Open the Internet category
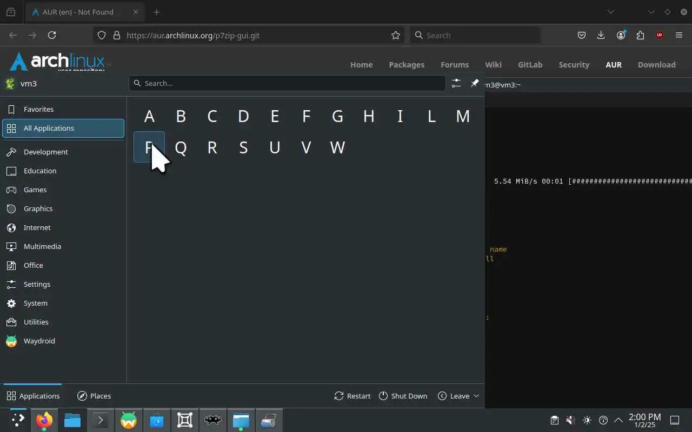This screenshot has height=432, width=692. coord(63,227)
